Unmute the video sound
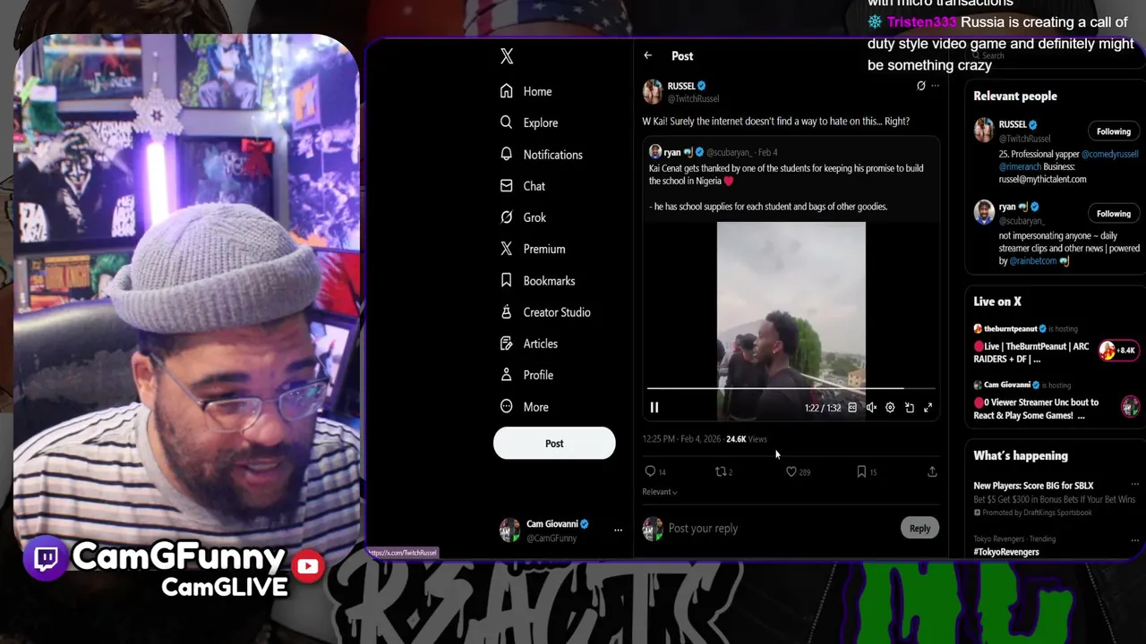Screen dimensions: 1146x644 click(x=871, y=408)
